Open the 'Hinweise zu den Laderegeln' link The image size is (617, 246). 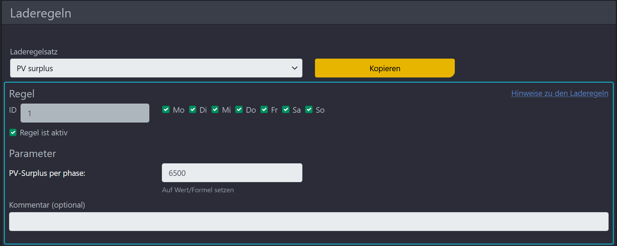tap(559, 93)
